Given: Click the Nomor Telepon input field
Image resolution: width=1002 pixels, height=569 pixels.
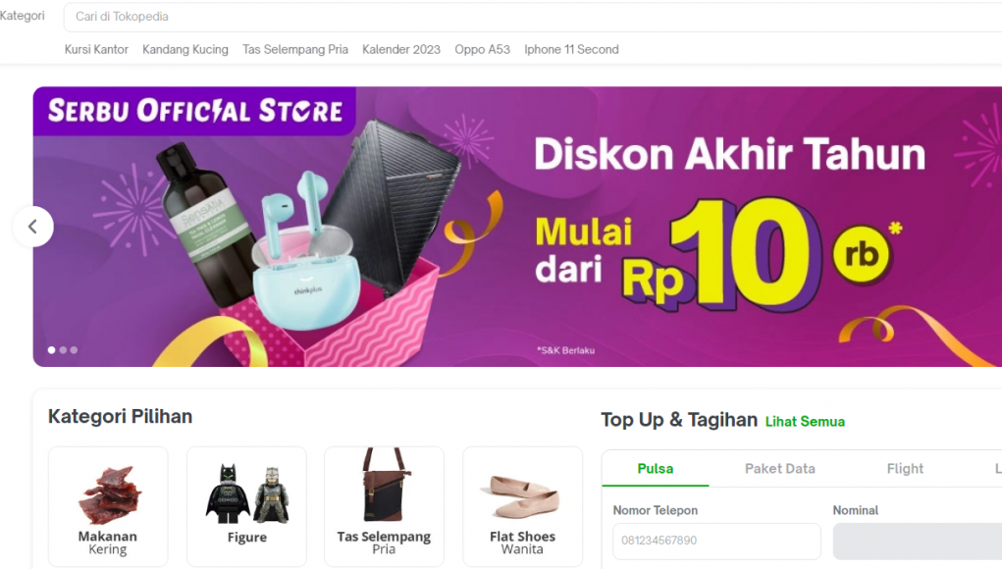Looking at the screenshot, I should point(717,541).
